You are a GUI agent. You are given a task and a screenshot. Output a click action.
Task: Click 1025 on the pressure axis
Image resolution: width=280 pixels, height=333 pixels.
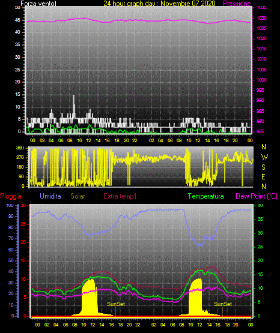point(261,28)
